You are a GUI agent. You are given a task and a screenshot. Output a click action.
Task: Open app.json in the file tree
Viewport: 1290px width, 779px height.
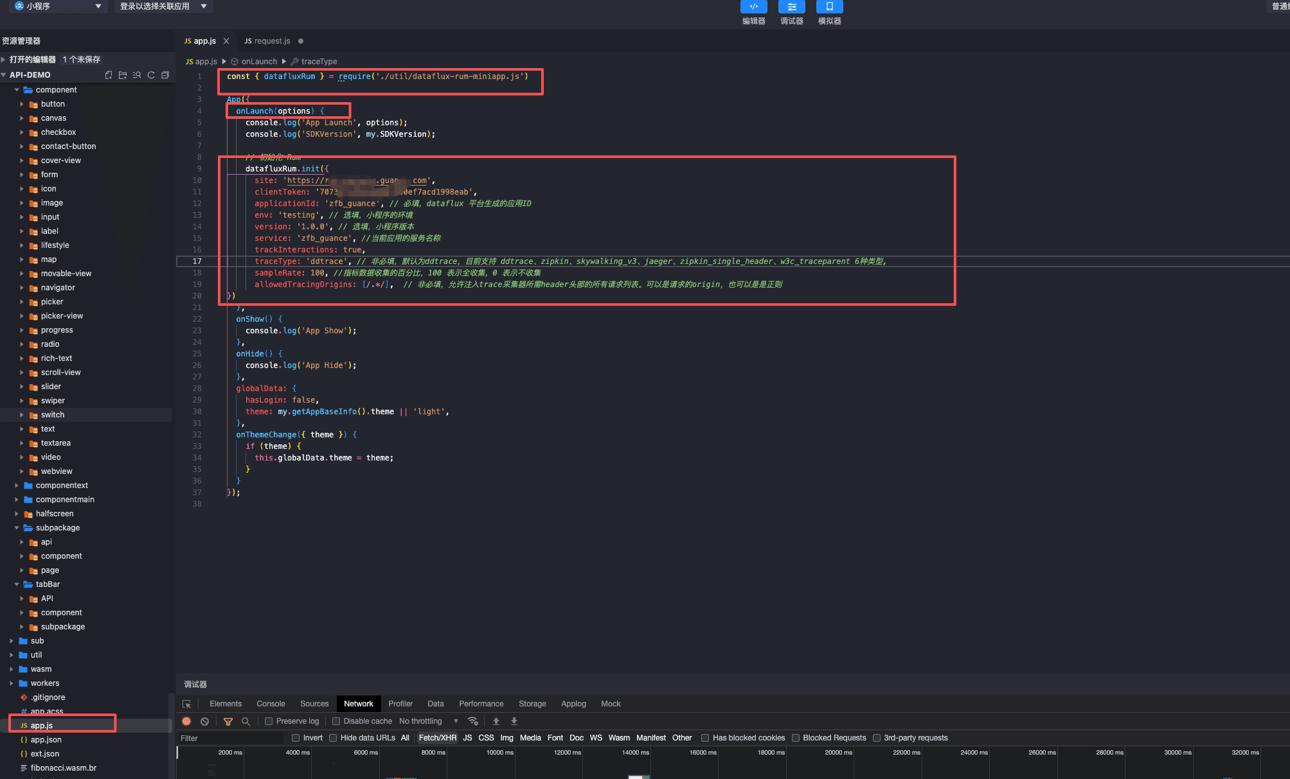click(x=46, y=740)
